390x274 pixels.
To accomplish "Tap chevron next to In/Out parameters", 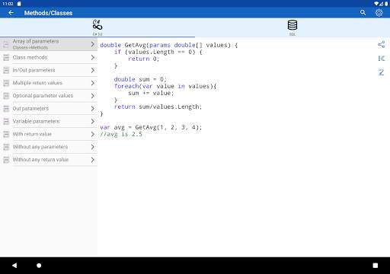I will pos(93,70).
